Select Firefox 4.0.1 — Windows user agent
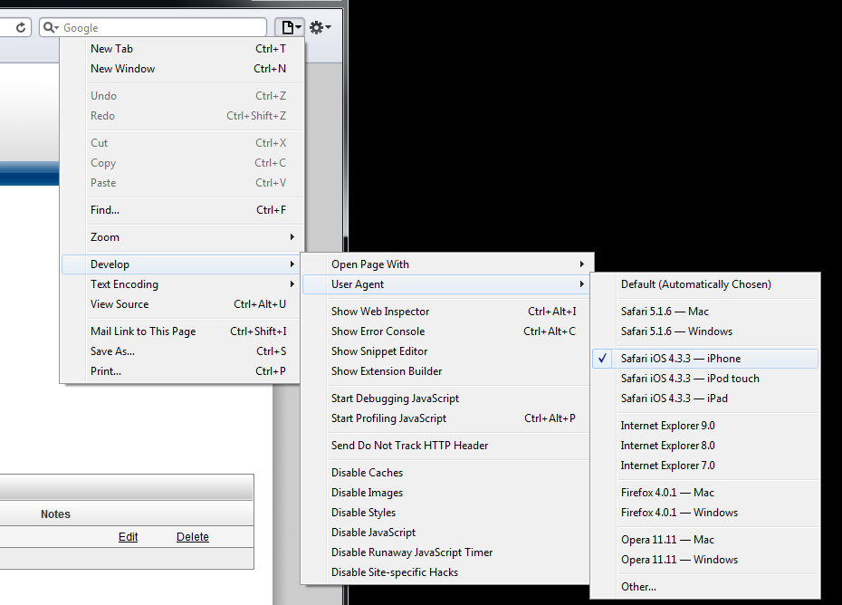The width and height of the screenshot is (842, 605). (x=705, y=513)
